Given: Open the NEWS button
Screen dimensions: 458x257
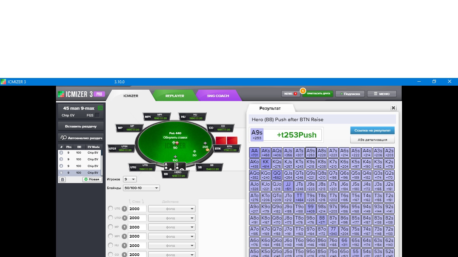Looking at the screenshot, I should (290, 94).
